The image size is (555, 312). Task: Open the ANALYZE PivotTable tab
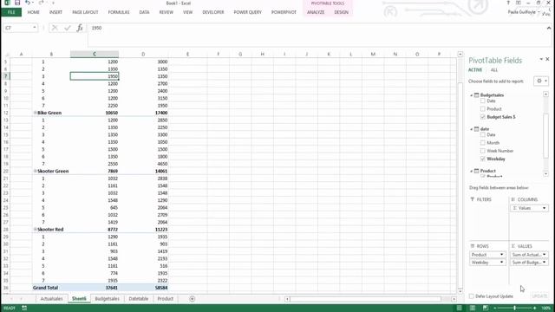[316, 12]
